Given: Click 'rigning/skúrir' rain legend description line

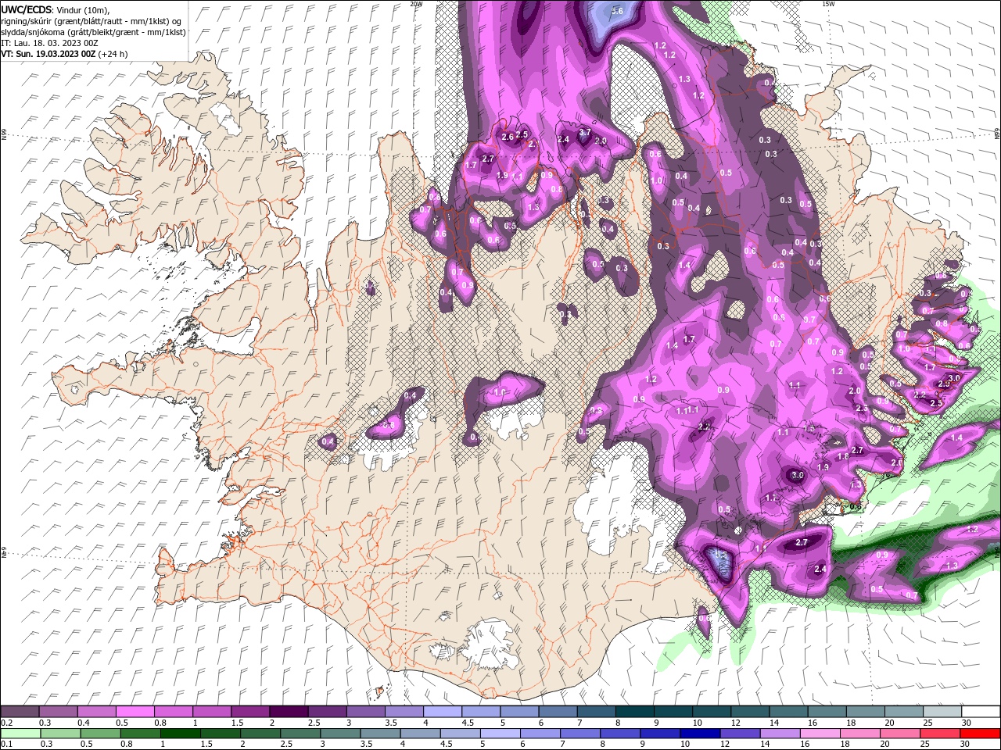Looking at the screenshot, I should (x=91, y=20).
